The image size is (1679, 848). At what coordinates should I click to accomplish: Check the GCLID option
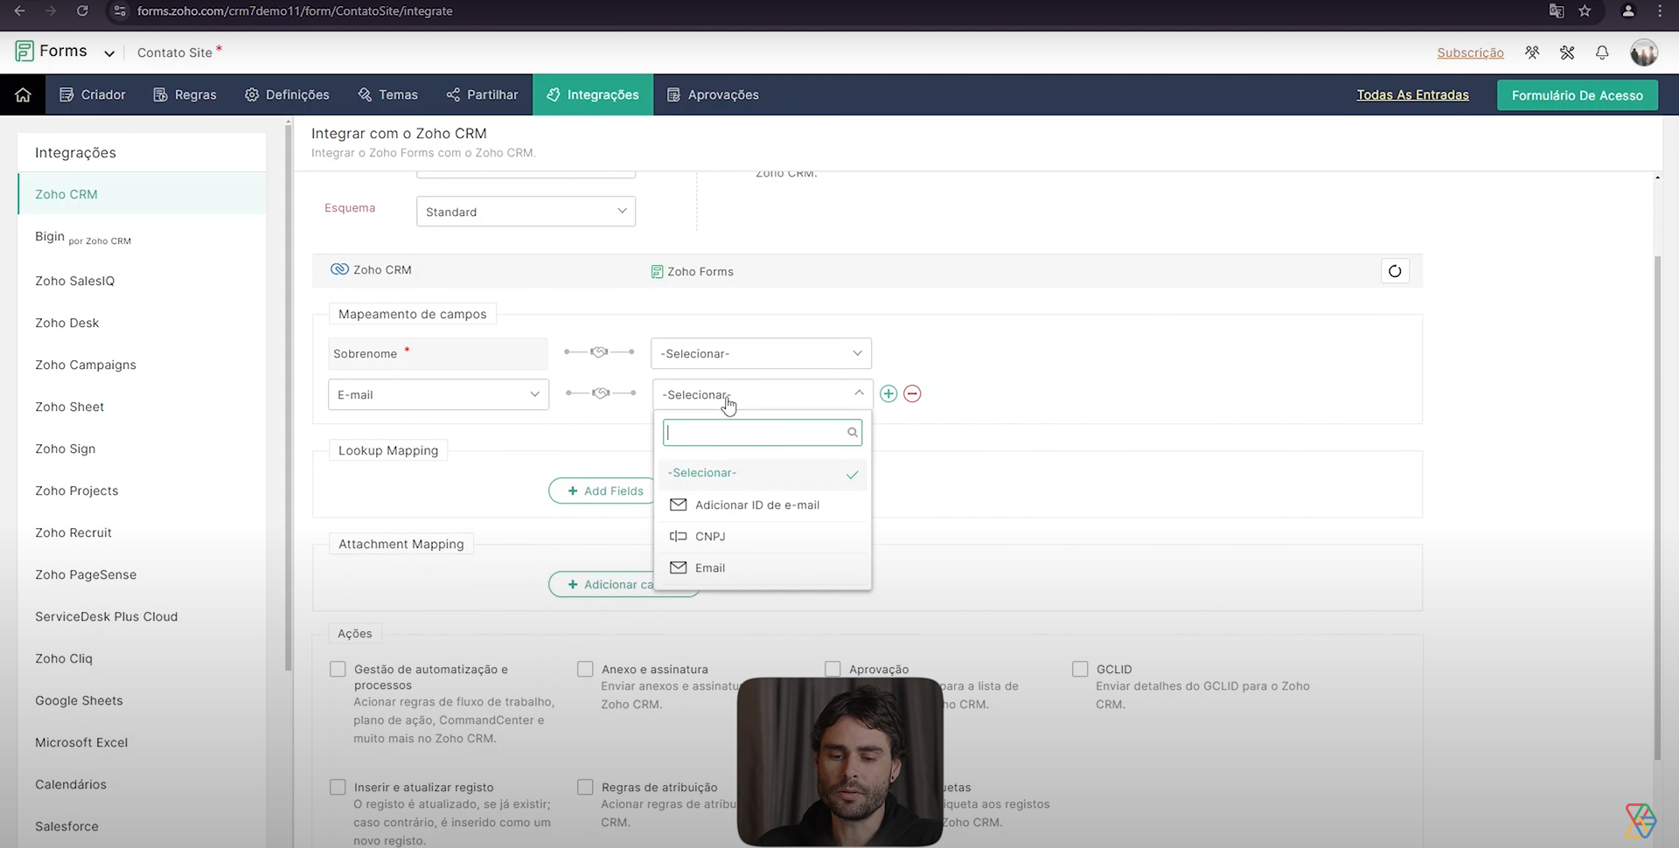tap(1080, 670)
